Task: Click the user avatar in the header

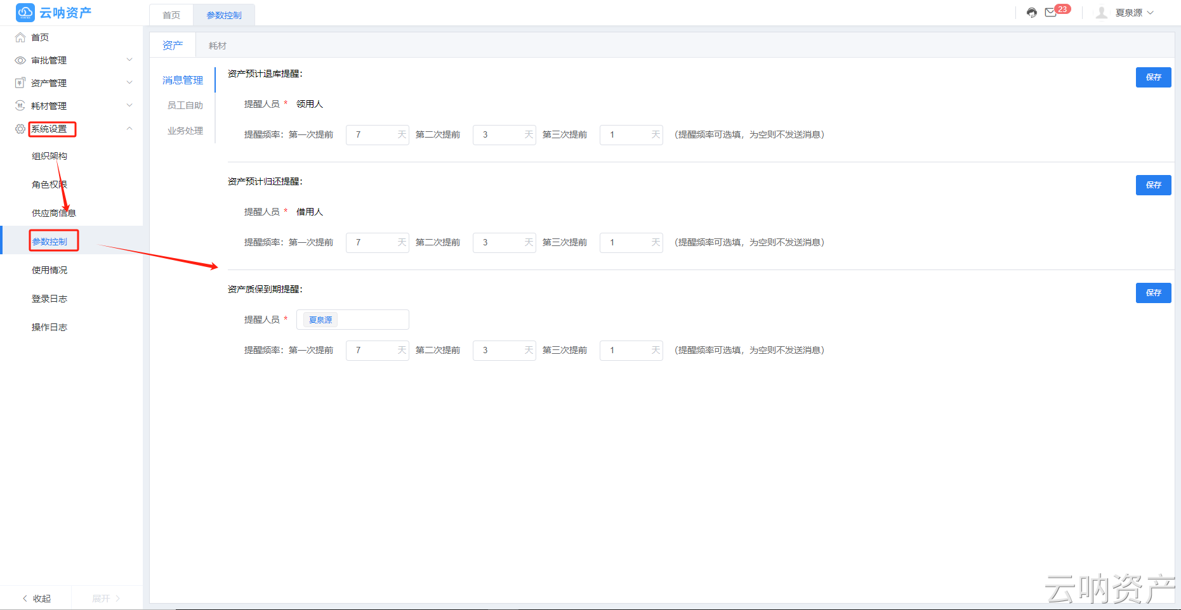Action: point(1101,12)
